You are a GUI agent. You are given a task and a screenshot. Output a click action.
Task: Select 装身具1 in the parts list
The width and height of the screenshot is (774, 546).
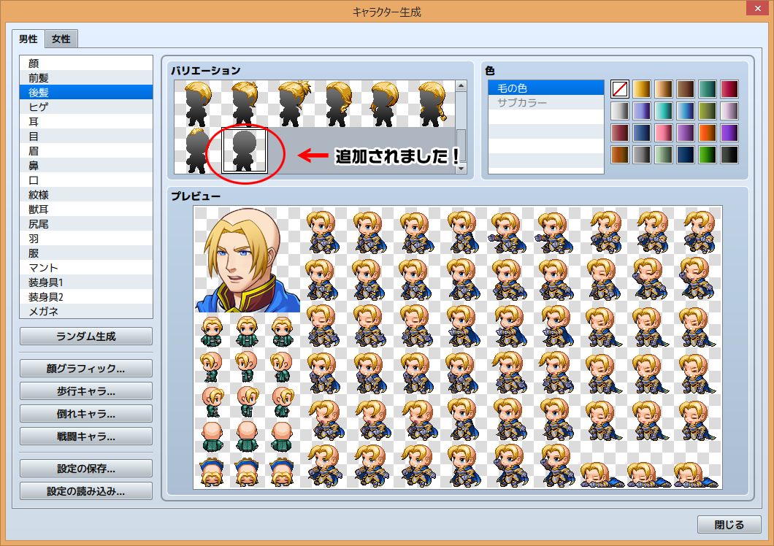(x=86, y=282)
